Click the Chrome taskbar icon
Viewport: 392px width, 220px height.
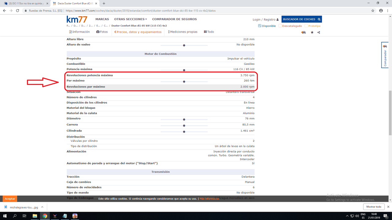coord(45,216)
